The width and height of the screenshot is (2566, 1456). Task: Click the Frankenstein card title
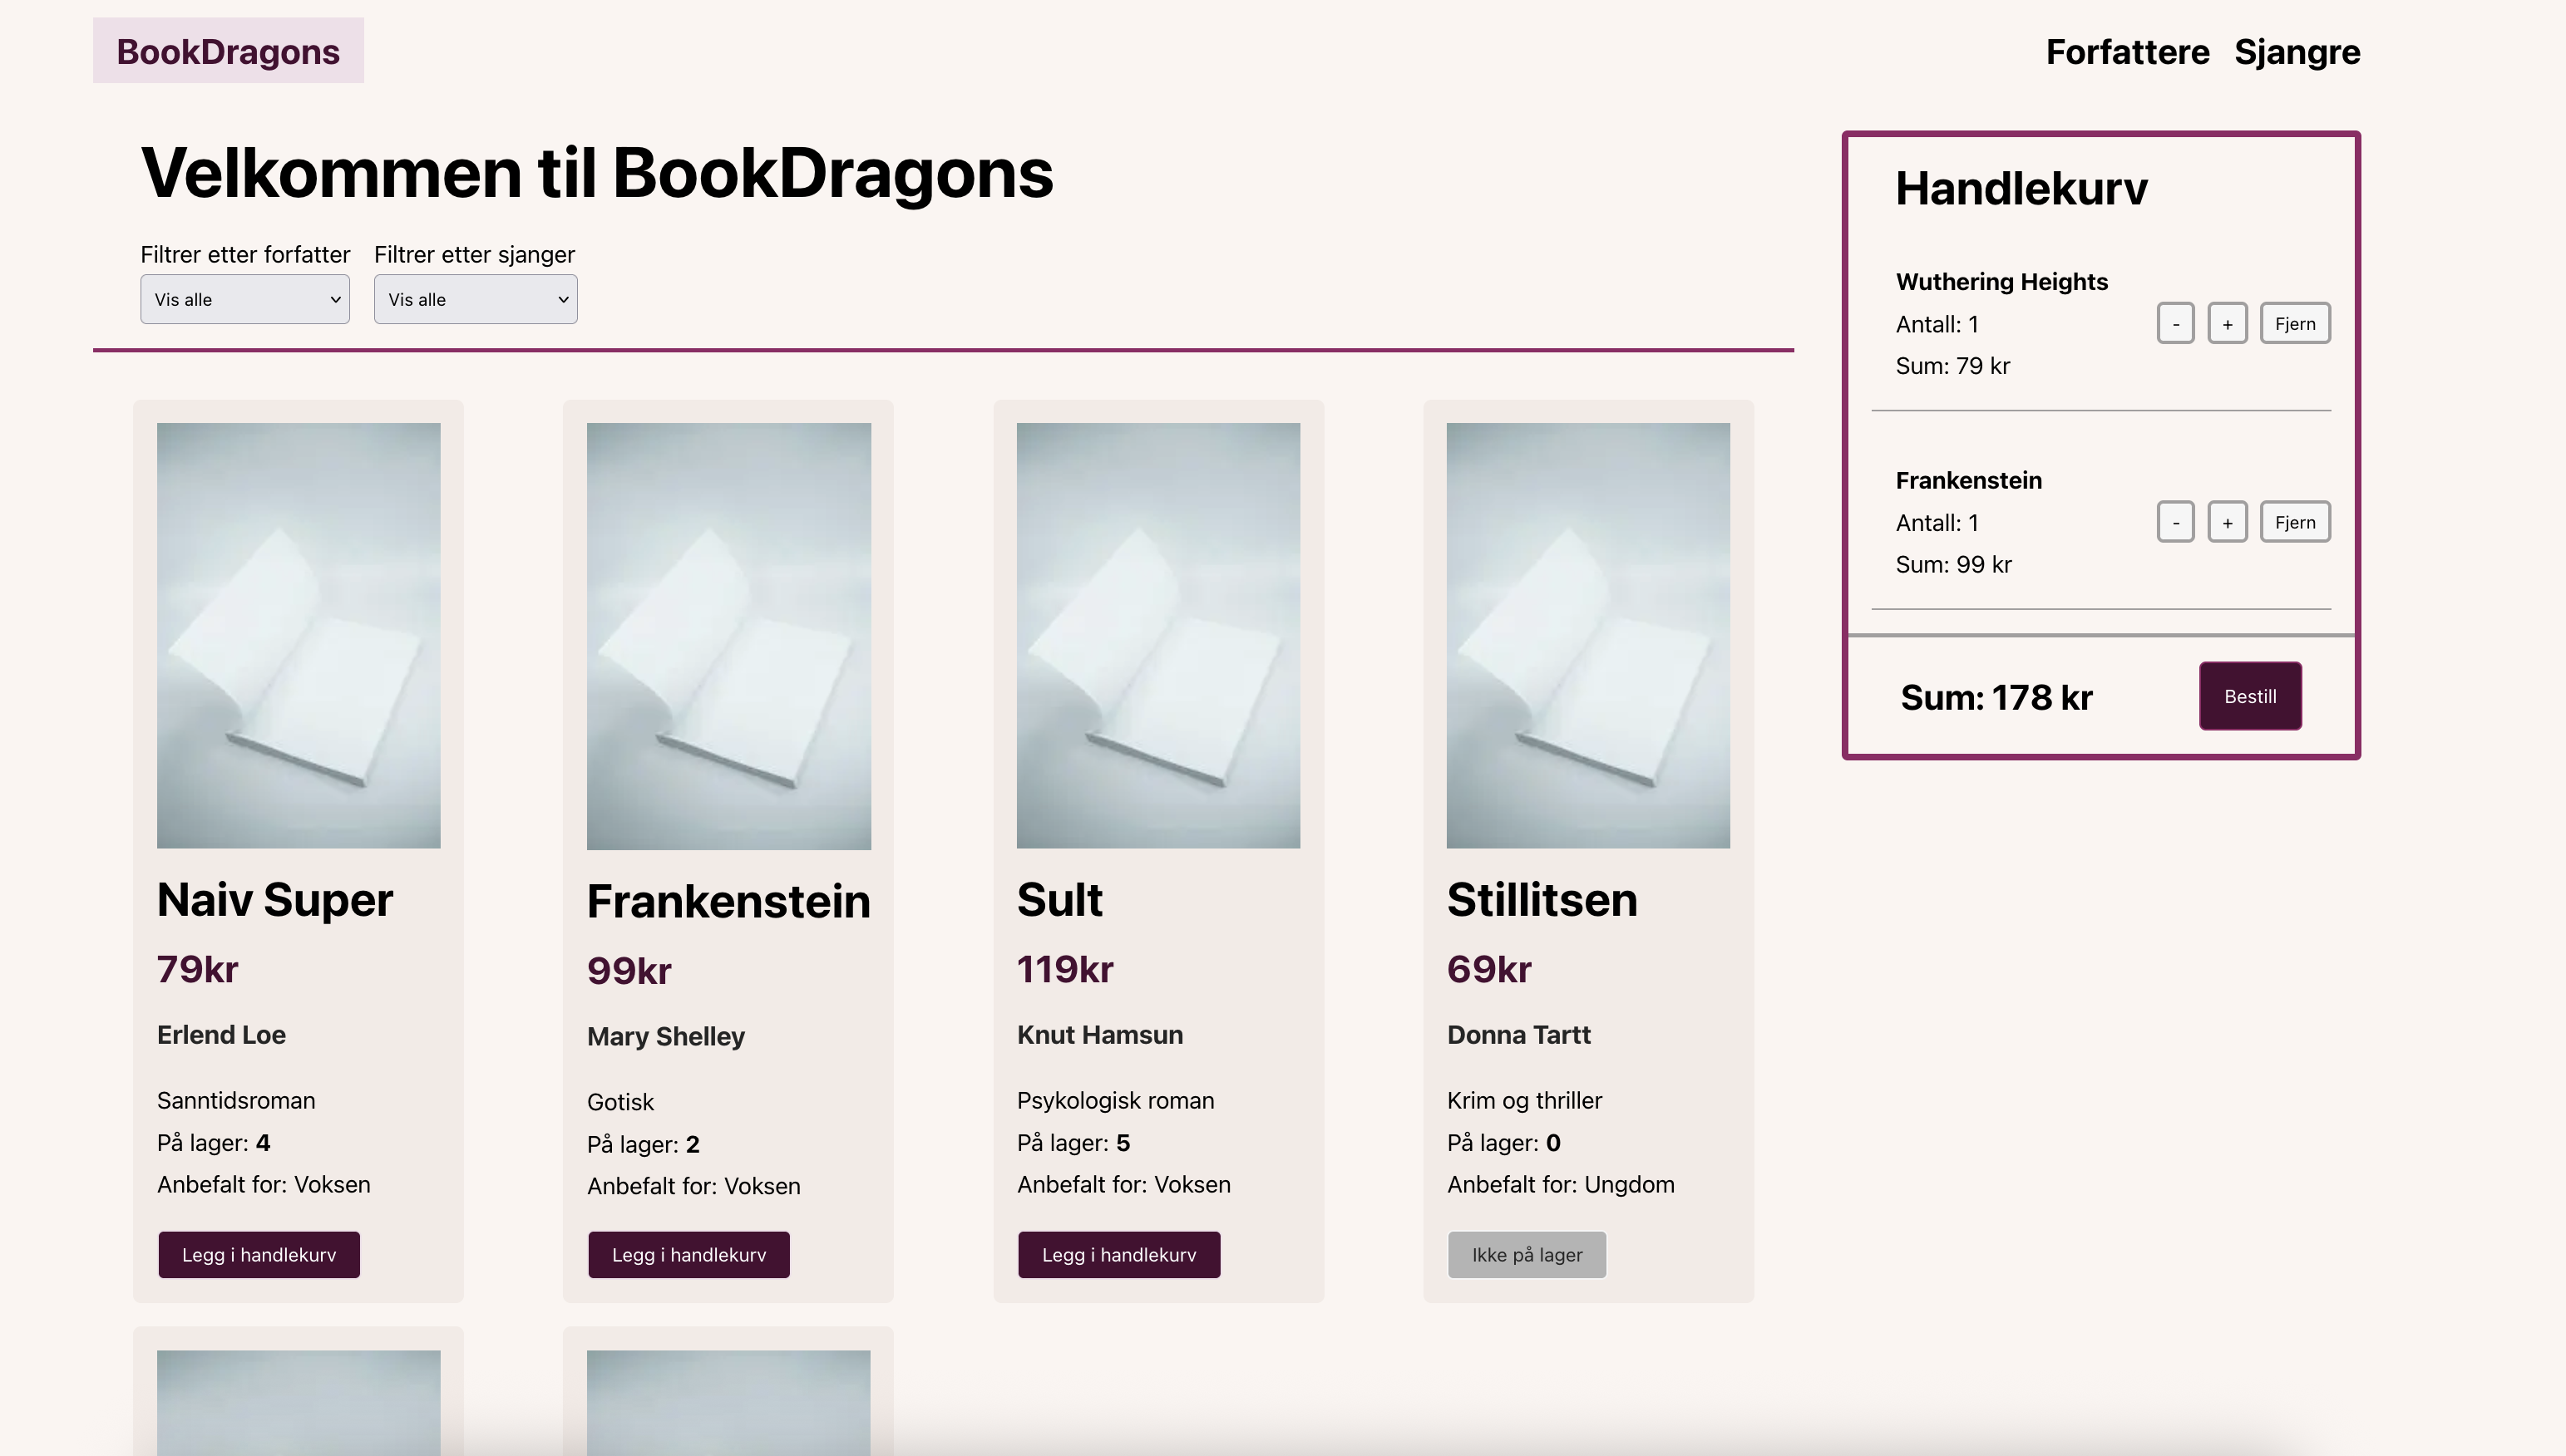coord(728,901)
